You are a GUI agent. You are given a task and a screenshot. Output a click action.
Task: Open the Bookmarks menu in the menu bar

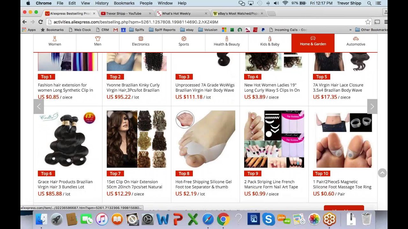[x=124, y=3]
